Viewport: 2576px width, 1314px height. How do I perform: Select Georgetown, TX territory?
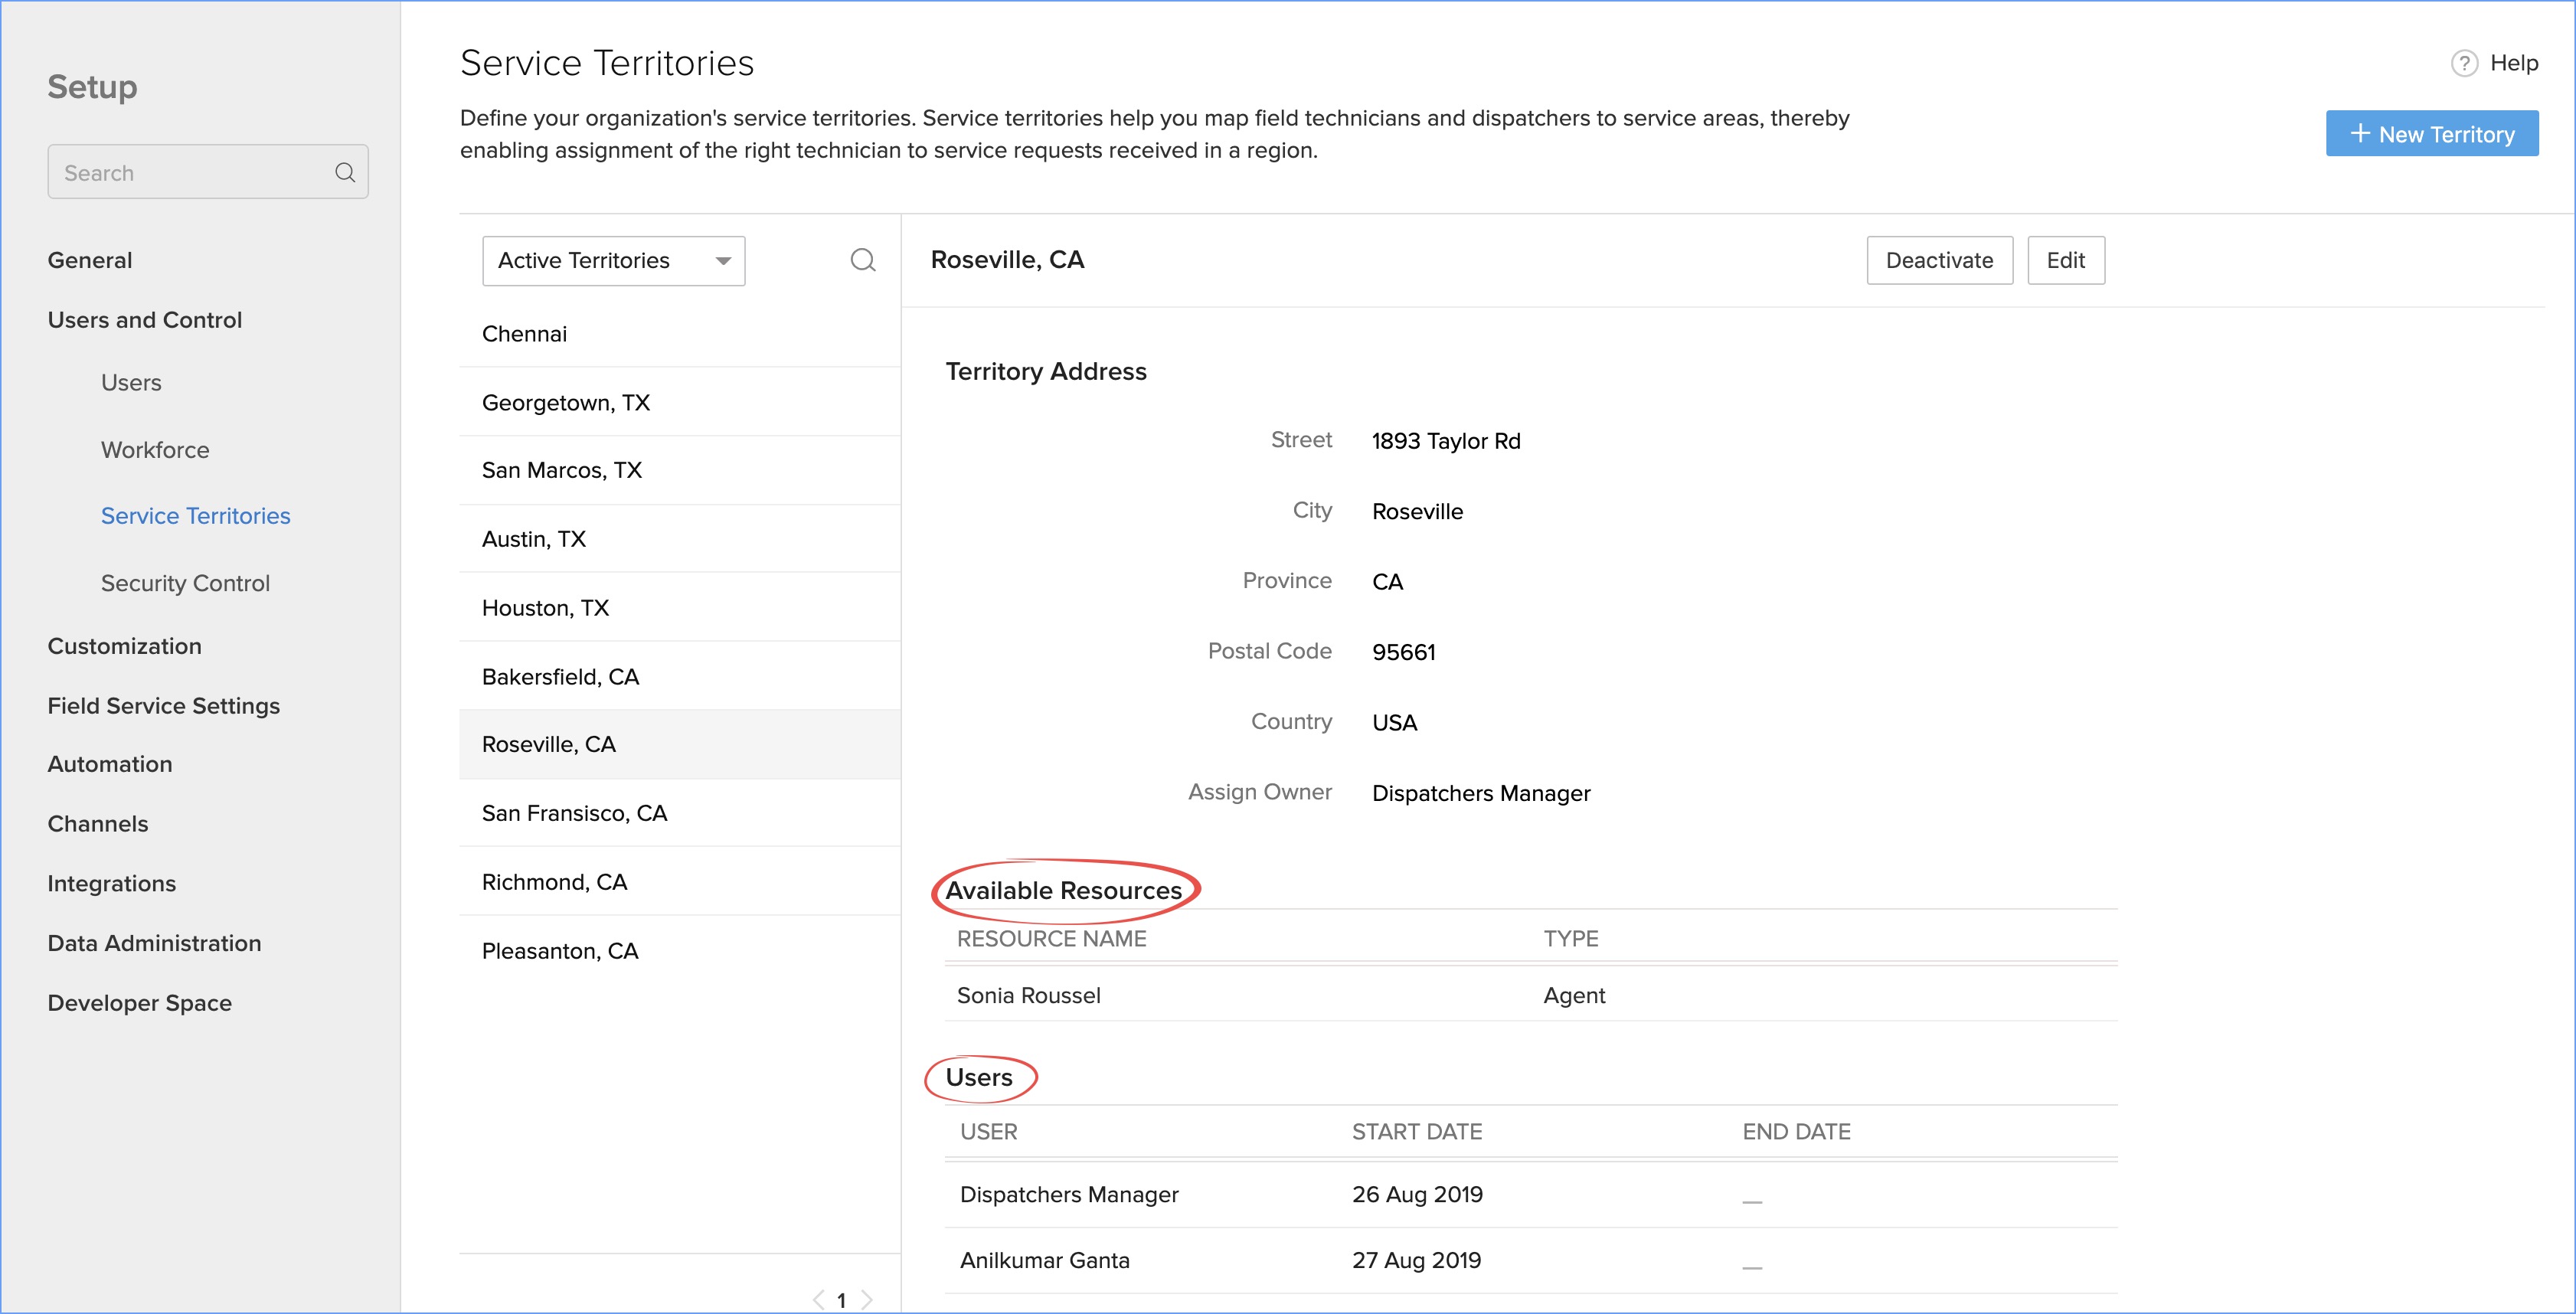point(566,403)
